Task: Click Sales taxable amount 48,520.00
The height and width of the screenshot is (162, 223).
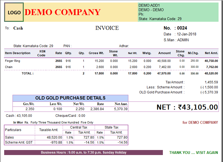Action: [x=55, y=137]
